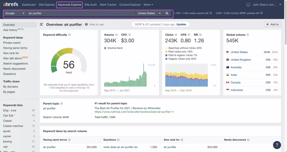The height and width of the screenshot is (152, 287).
Task: Open Site Audit
Action: [91, 5]
